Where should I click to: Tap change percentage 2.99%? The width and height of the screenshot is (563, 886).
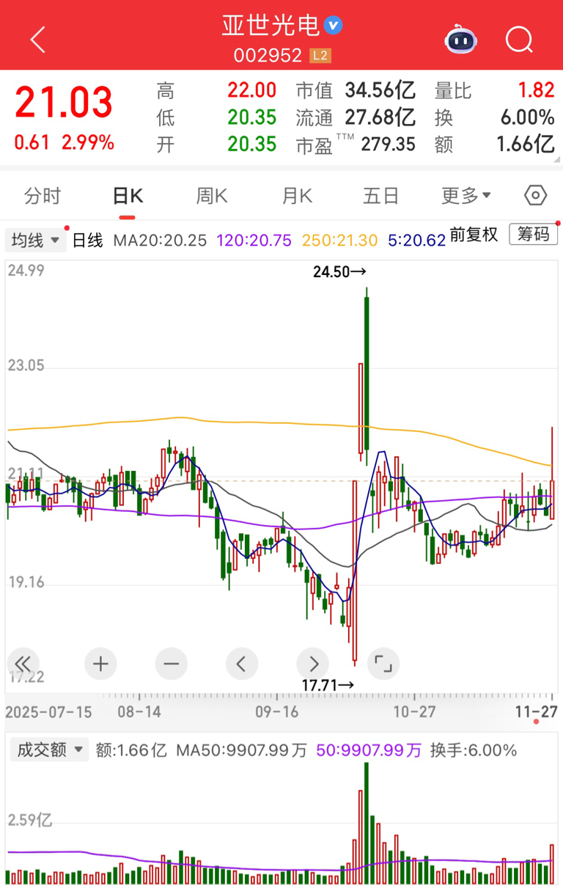coord(88,143)
